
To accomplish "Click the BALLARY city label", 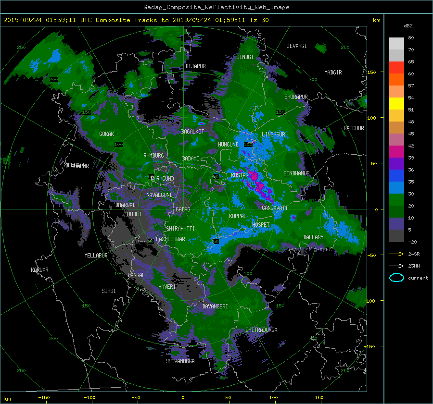I will pos(313,237).
